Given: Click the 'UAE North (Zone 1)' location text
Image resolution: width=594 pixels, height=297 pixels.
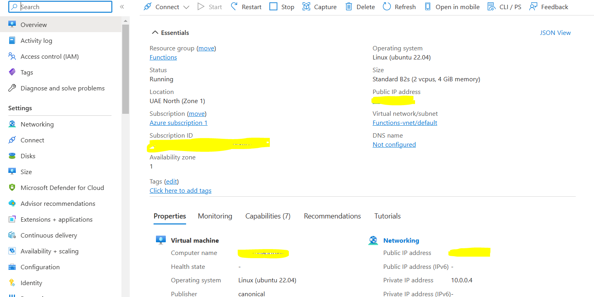Looking at the screenshot, I should pyautogui.click(x=177, y=101).
